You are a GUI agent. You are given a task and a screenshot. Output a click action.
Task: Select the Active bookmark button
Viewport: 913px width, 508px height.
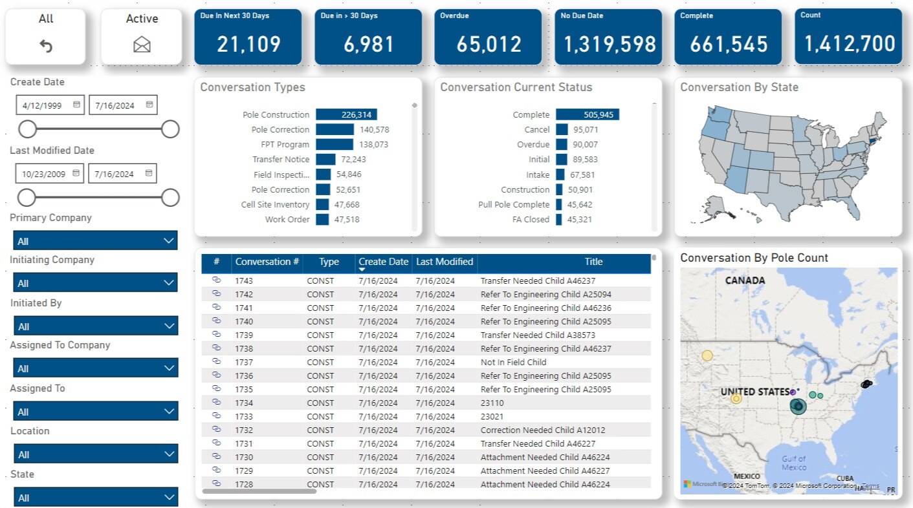click(141, 36)
